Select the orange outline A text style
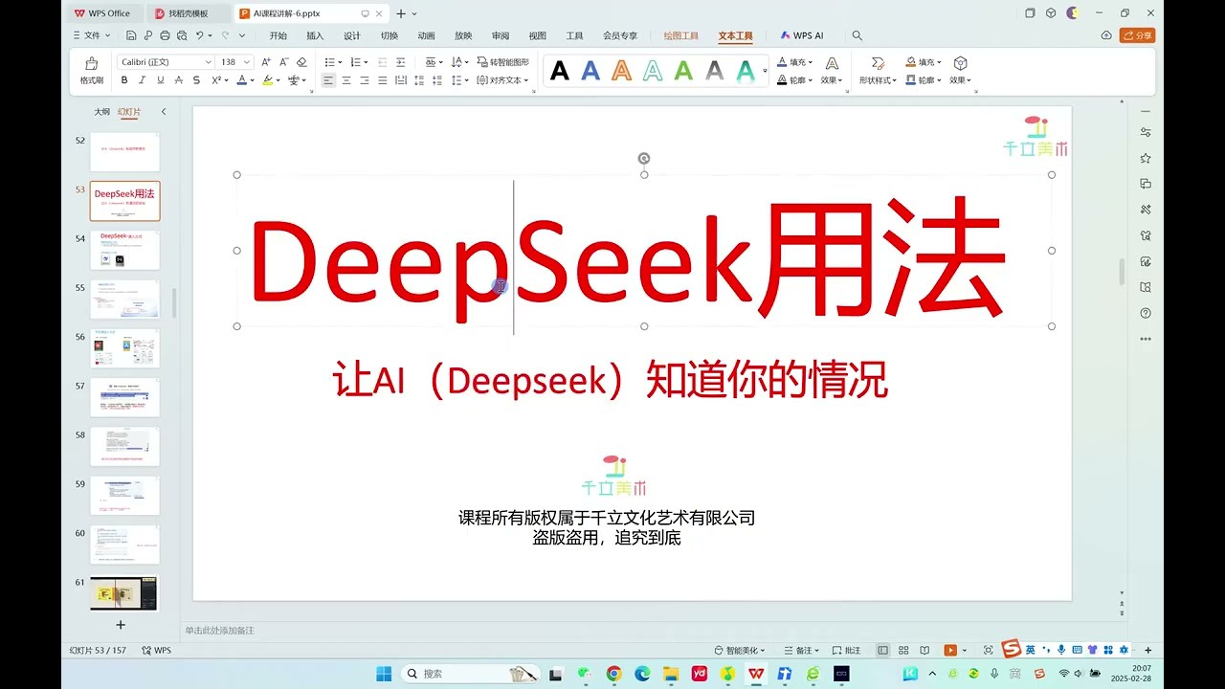1225x689 pixels. coord(622,71)
